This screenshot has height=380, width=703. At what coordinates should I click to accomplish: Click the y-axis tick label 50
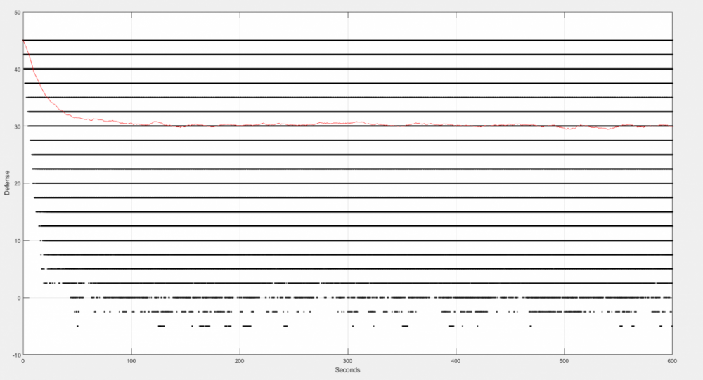point(17,13)
